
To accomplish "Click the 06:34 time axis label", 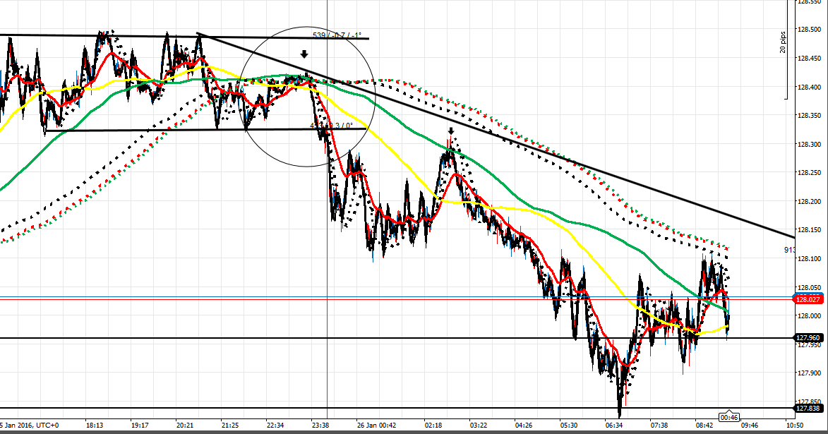I will [x=614, y=425].
